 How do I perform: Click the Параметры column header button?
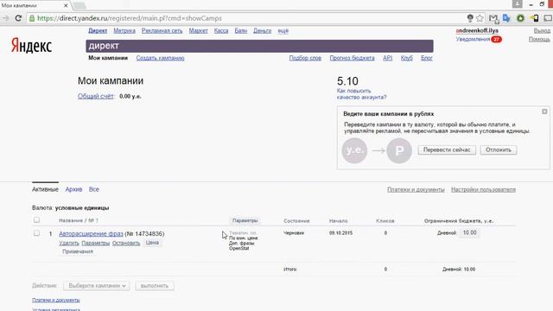click(x=245, y=220)
